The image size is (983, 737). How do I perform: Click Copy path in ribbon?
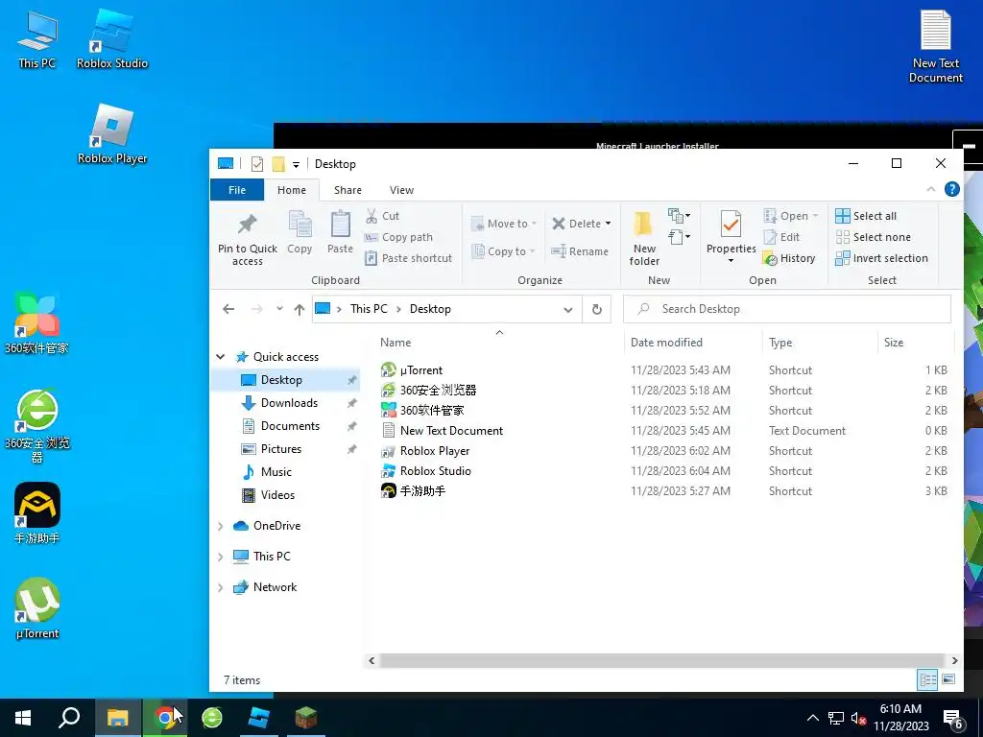click(398, 237)
